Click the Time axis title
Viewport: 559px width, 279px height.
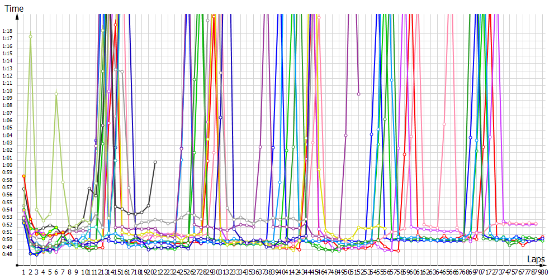(15, 9)
